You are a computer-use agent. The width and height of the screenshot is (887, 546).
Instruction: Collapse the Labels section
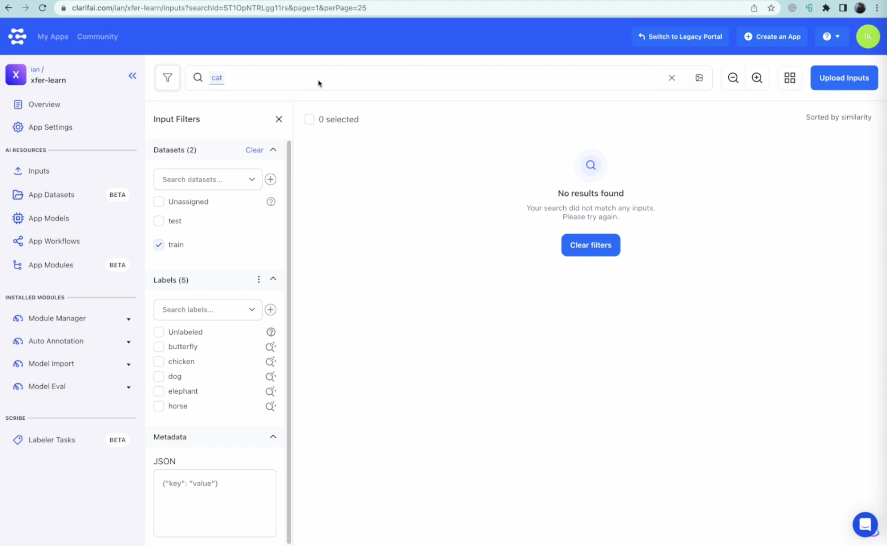273,279
